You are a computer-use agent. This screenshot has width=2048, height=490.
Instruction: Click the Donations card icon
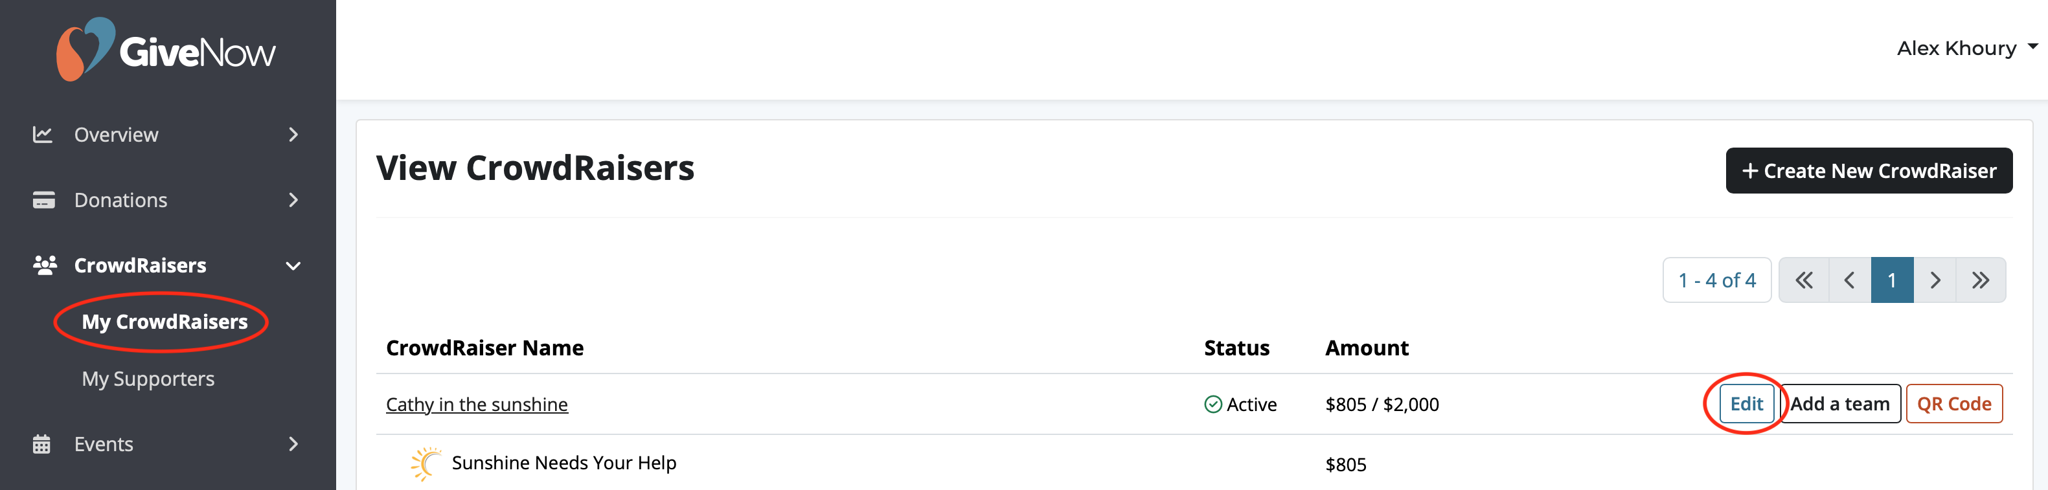point(44,200)
